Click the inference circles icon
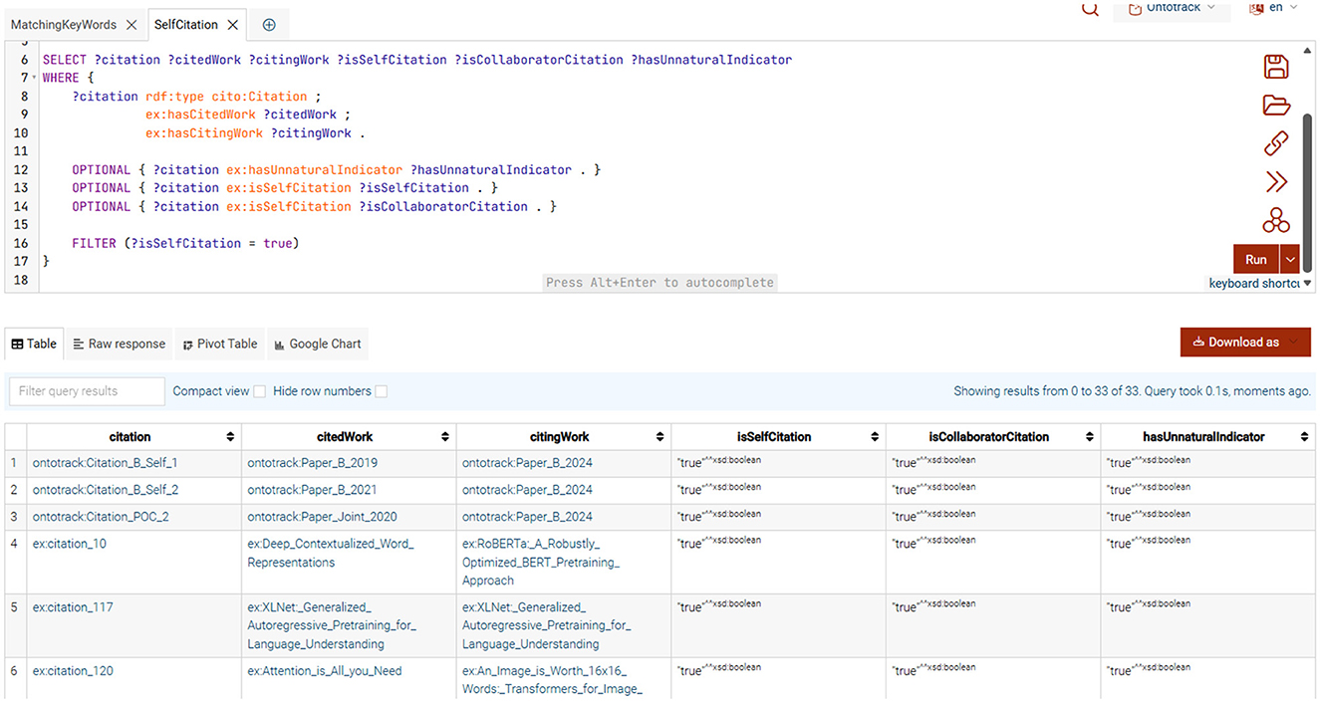 1275,220
